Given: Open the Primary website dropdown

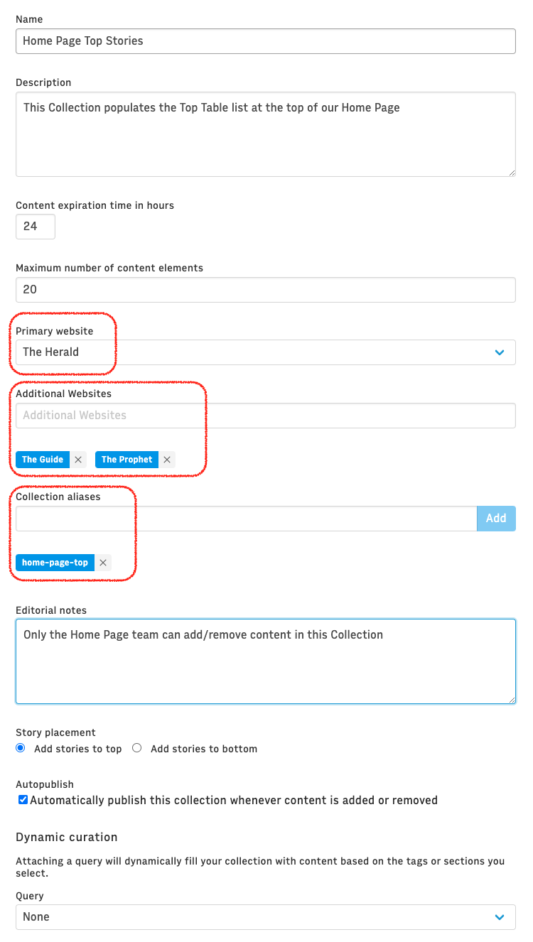Looking at the screenshot, I should [266, 352].
